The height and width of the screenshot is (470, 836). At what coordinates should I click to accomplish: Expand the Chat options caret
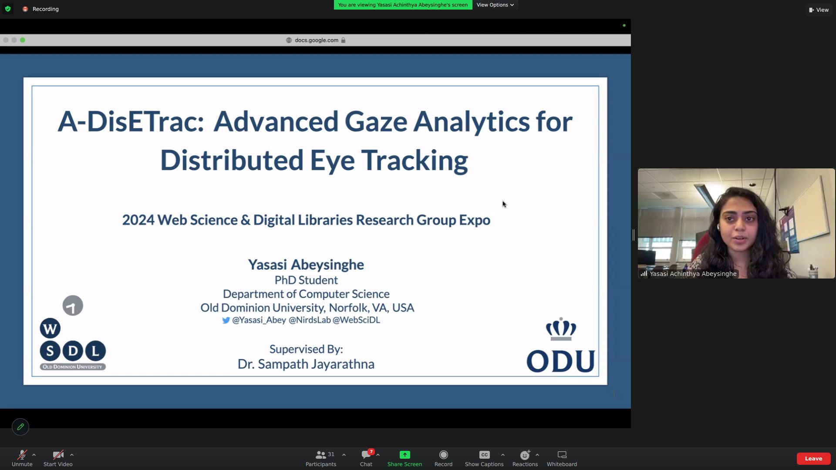coord(378,455)
